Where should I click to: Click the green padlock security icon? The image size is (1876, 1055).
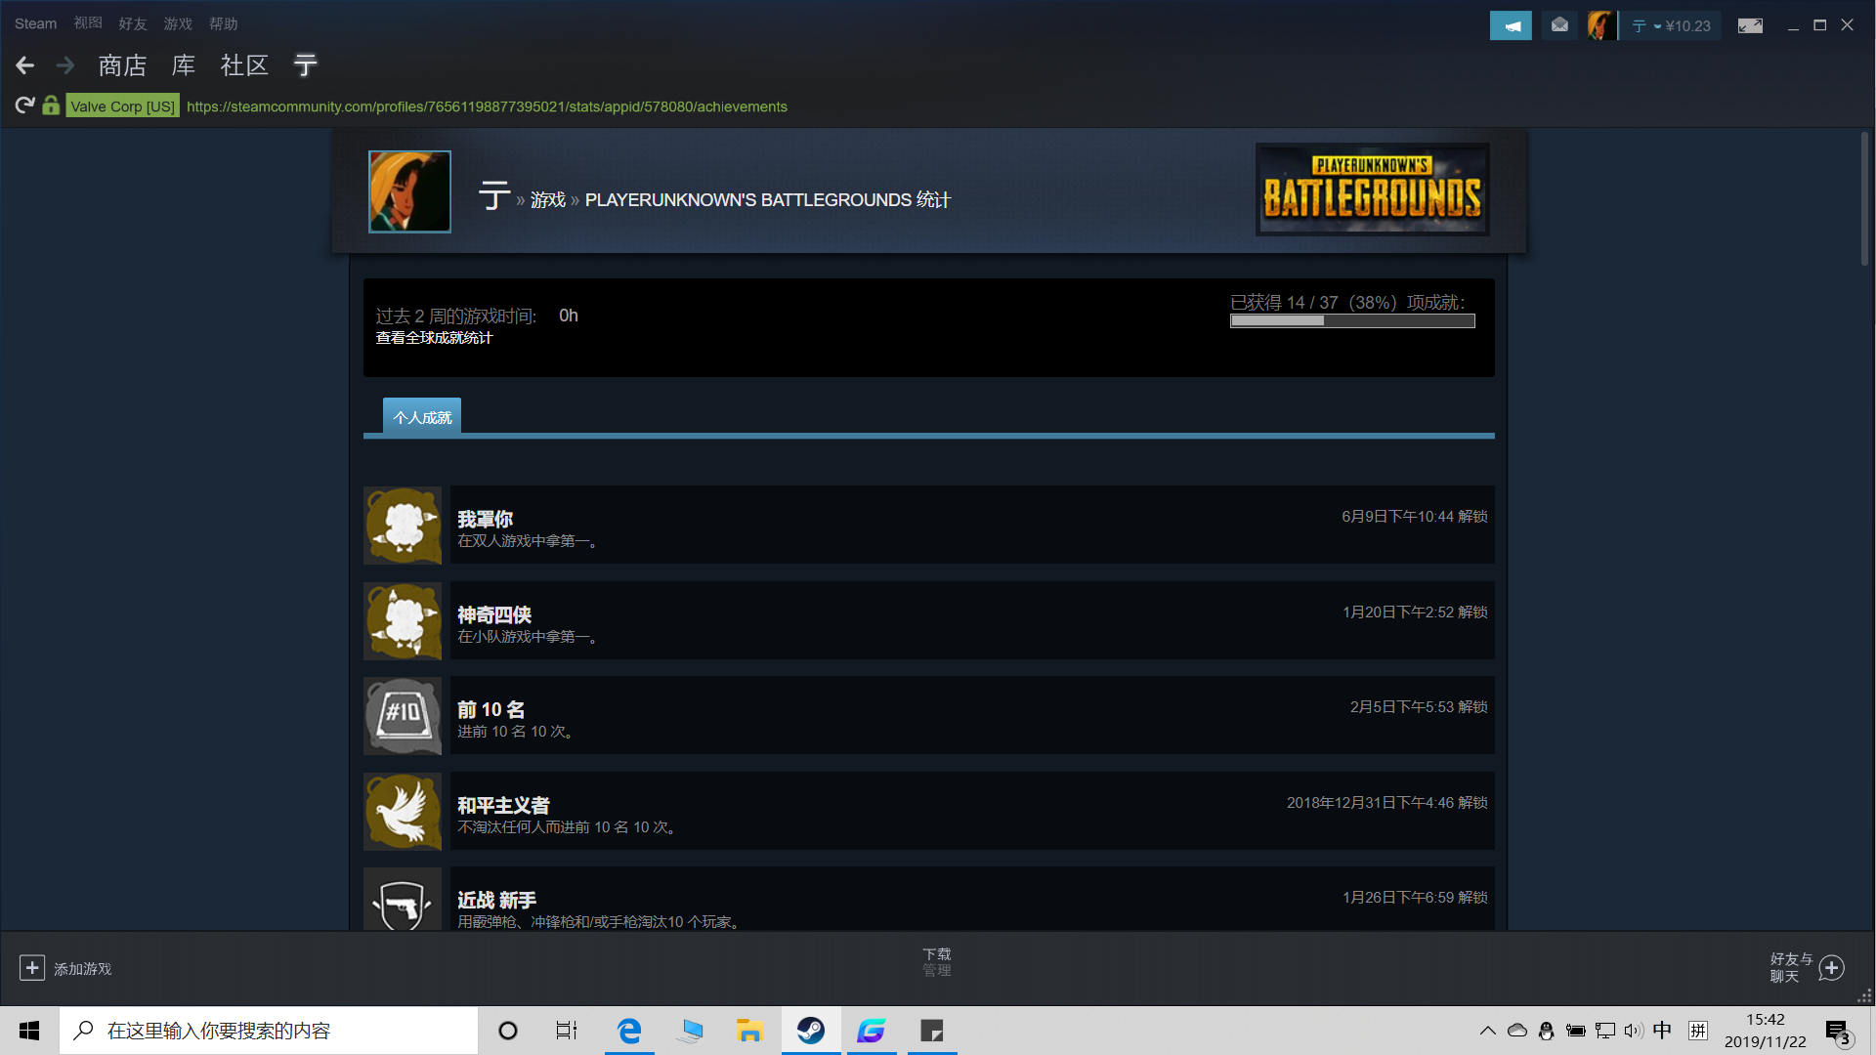[x=51, y=105]
